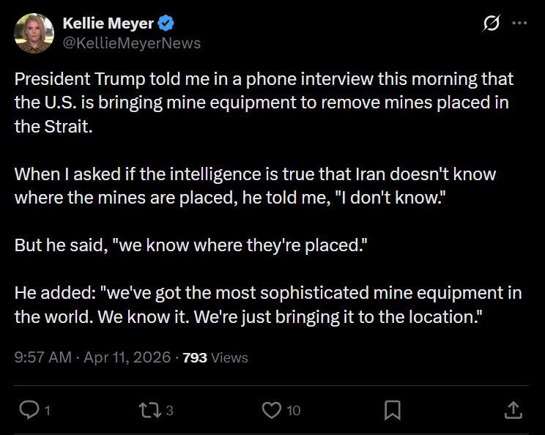This screenshot has width=545, height=435.
Task: Click the share upload arrow icon
Action: click(x=514, y=410)
